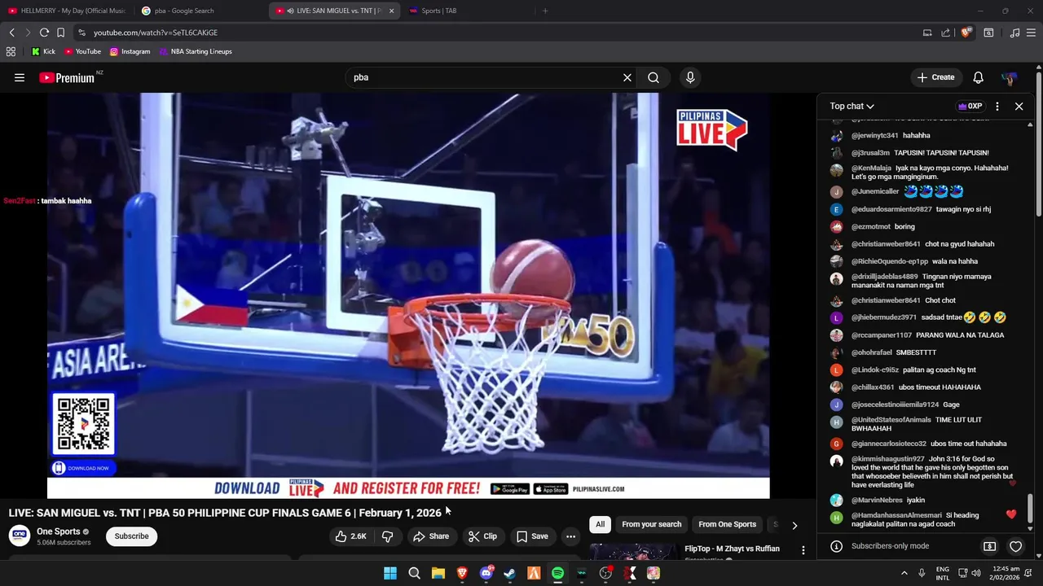Bookmark this page icon
The height and width of the screenshot is (586, 1043).
pyautogui.click(x=60, y=33)
